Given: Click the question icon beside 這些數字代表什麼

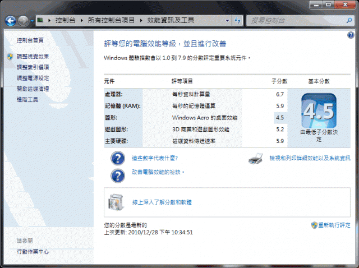Looking at the screenshot, I should point(118,158).
